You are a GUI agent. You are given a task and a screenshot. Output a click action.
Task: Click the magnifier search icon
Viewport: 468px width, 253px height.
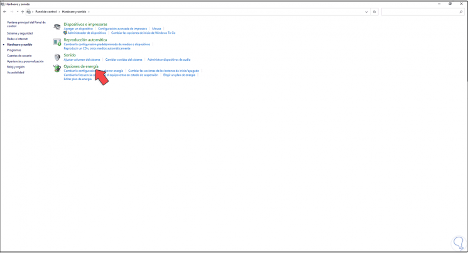pos(461,12)
